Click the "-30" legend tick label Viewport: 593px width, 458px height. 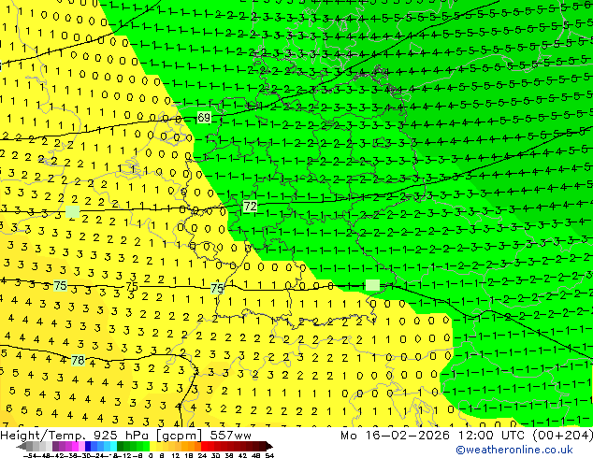85,455
